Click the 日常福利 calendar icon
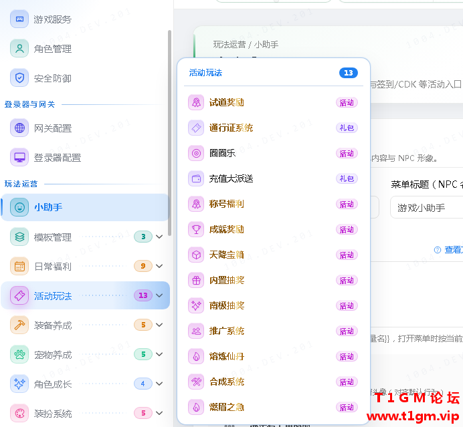 [19, 266]
